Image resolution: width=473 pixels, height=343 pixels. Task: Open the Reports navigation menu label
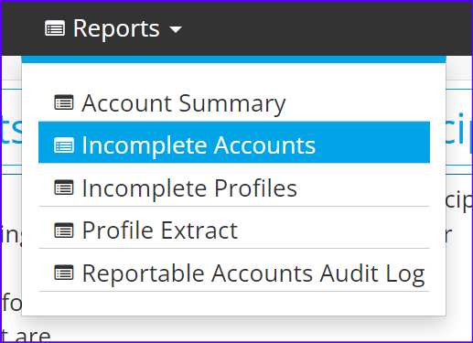click(116, 29)
